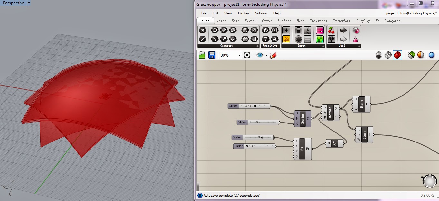Click the Cherry Picker util icon
439x201 pixels.
pos(331,30)
